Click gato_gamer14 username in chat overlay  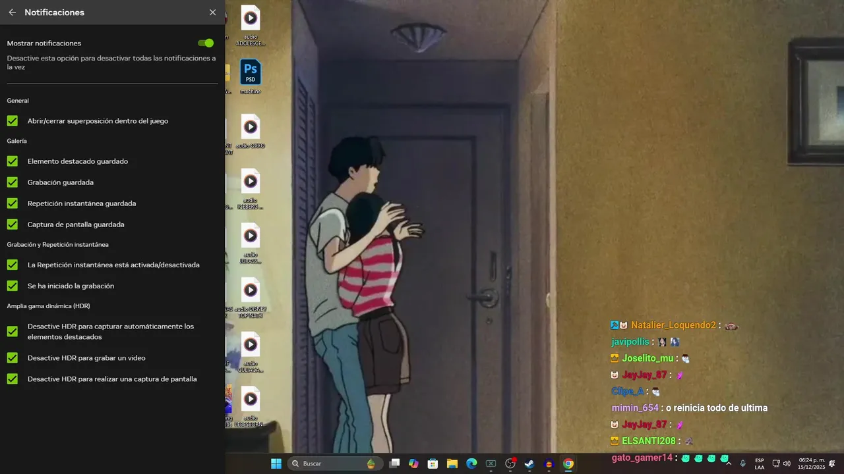click(642, 458)
